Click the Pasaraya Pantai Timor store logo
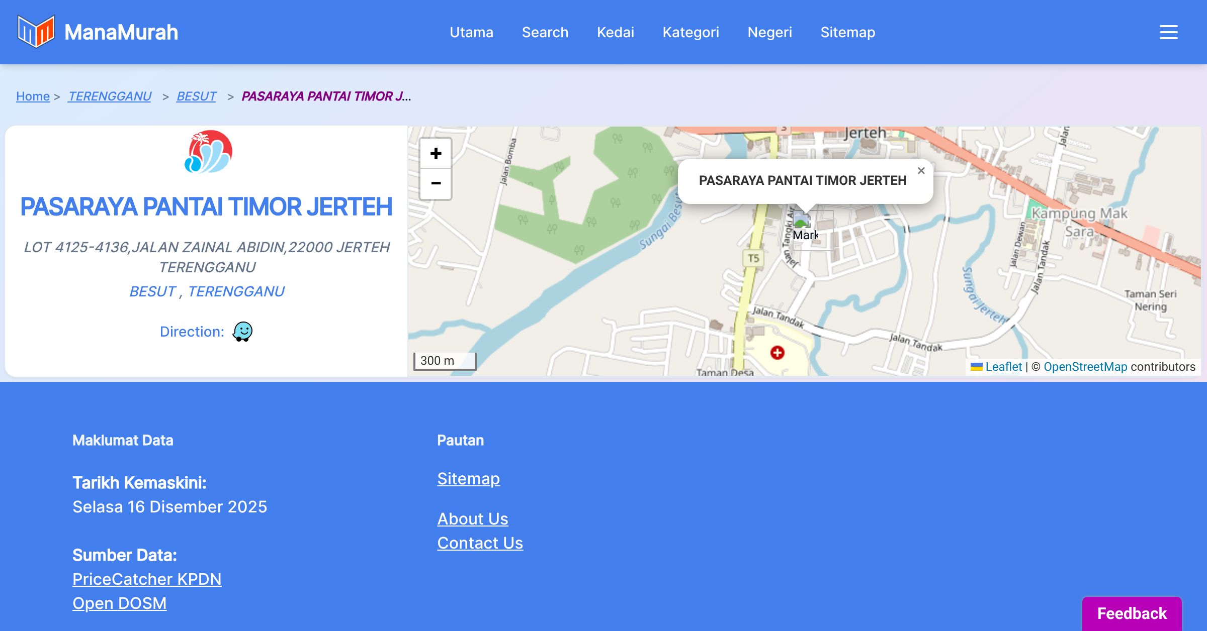Image resolution: width=1207 pixels, height=631 pixels. (x=208, y=152)
